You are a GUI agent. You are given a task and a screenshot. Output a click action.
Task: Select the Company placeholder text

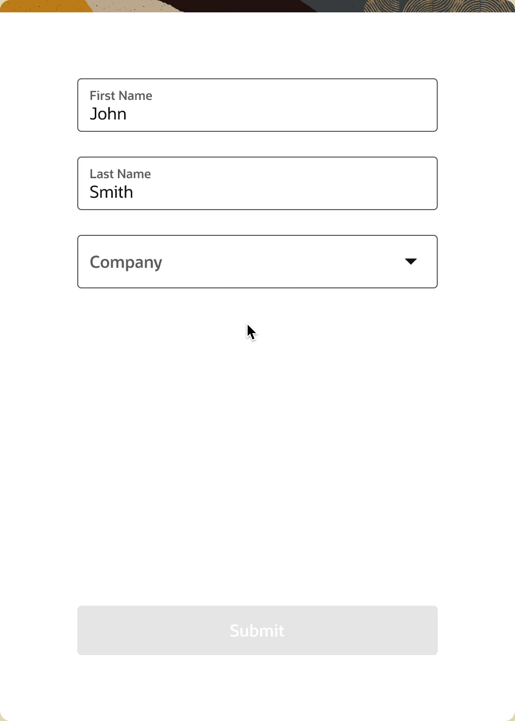[x=126, y=262]
